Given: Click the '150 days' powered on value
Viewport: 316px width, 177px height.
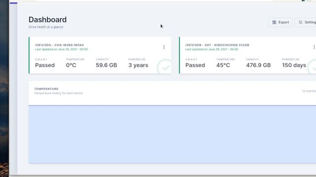Looking at the screenshot, I should (x=294, y=65).
